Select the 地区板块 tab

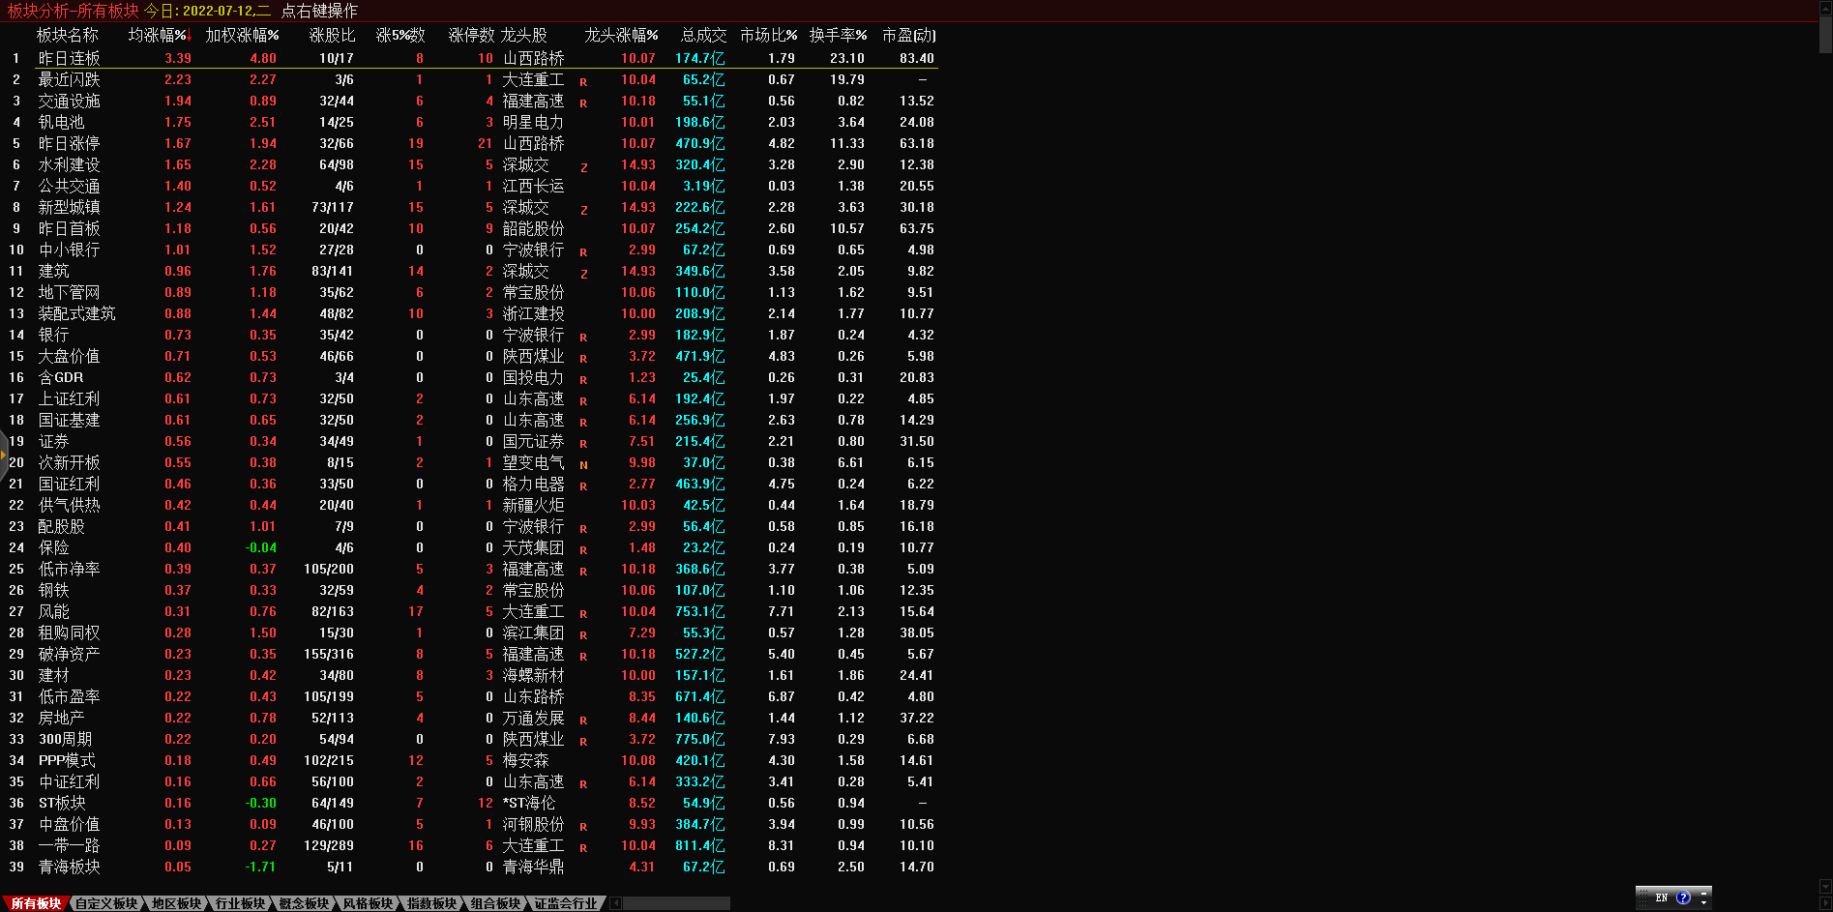[176, 903]
